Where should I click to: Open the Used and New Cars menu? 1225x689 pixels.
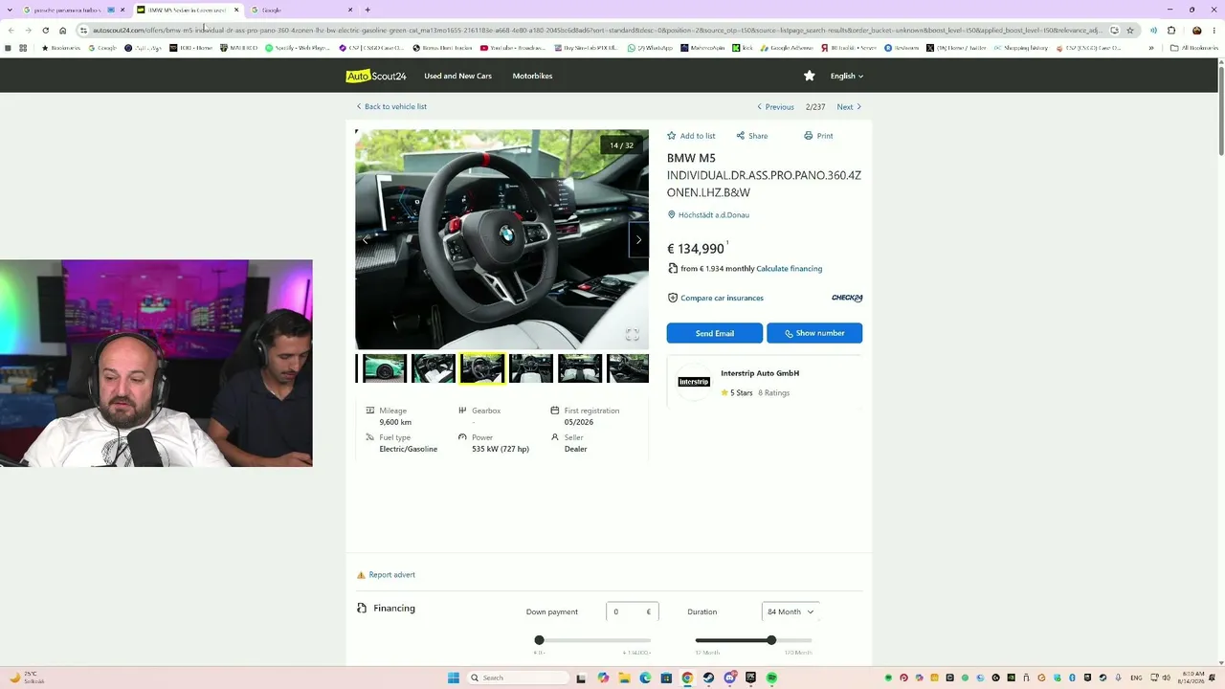(458, 76)
